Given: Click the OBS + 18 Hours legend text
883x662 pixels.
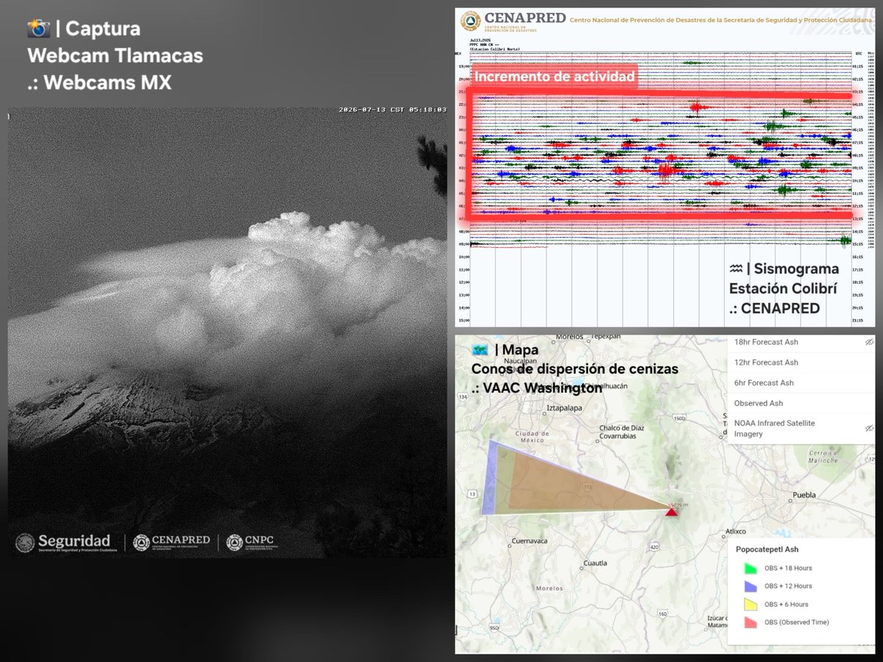Looking at the screenshot, I should (788, 569).
